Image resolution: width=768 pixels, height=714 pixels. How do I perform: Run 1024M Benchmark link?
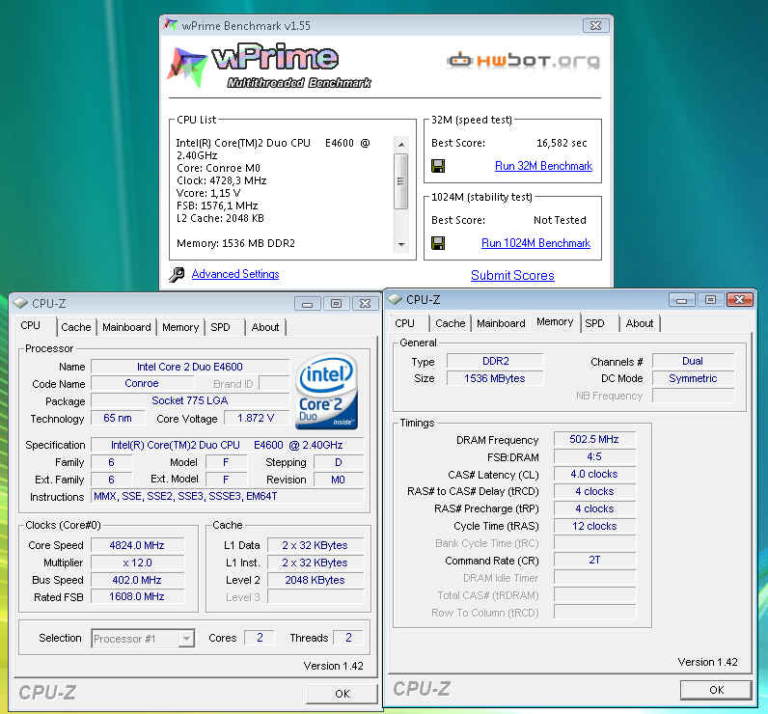point(535,243)
